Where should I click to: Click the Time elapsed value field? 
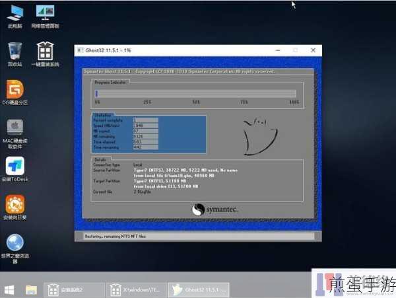(146, 142)
